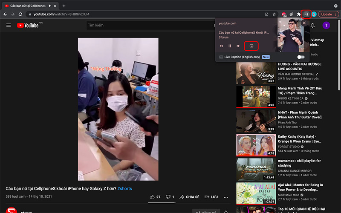Pause playback from the media popup
The image size is (341, 213).
[x=229, y=46]
